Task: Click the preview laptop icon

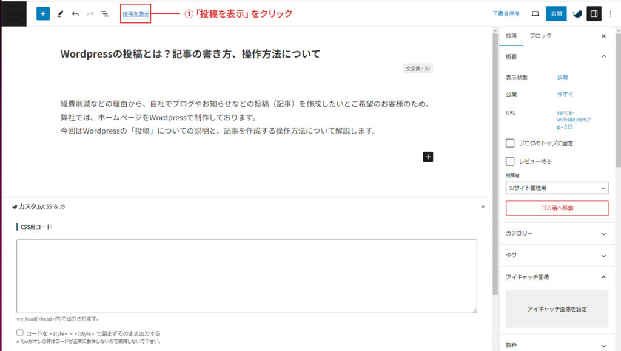Action: tap(535, 13)
